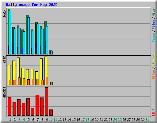Click green day label 25
The width and height of the screenshot is (157, 123).
coord(120,120)
